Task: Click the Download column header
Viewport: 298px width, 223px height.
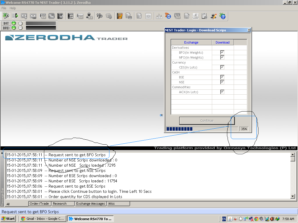Action: [x=223, y=42]
